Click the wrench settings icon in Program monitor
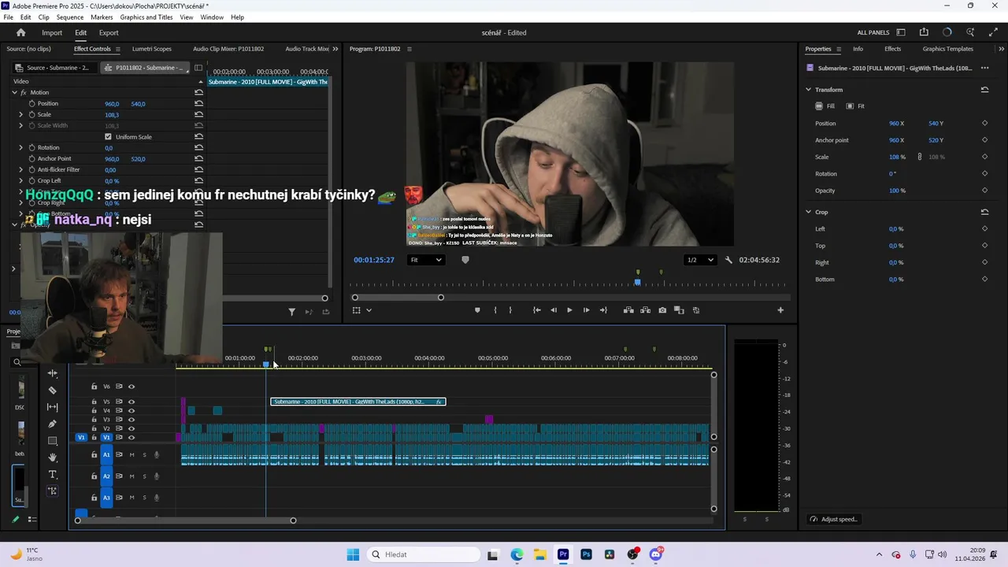1008x567 pixels. [x=728, y=260]
